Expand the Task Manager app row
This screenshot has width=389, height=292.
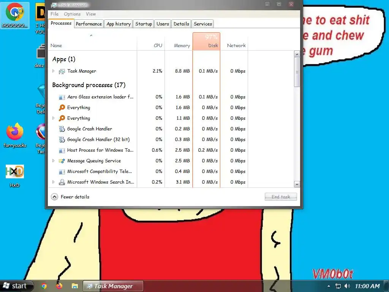pos(53,71)
